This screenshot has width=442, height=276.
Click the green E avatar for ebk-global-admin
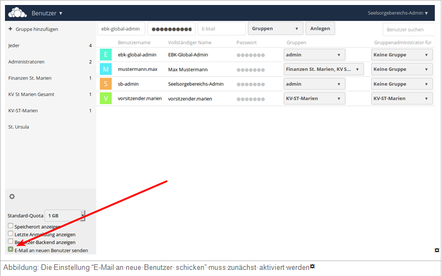coord(106,55)
